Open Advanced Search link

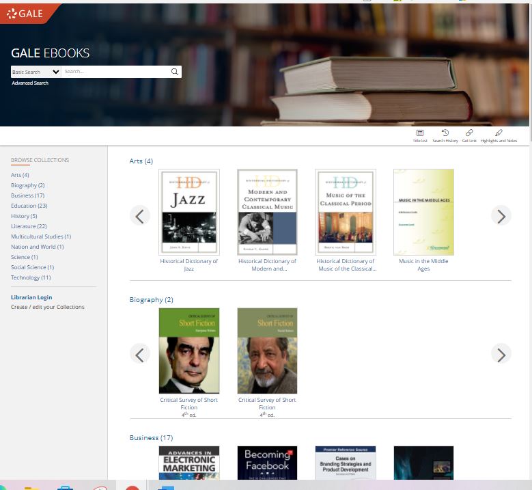tap(30, 83)
